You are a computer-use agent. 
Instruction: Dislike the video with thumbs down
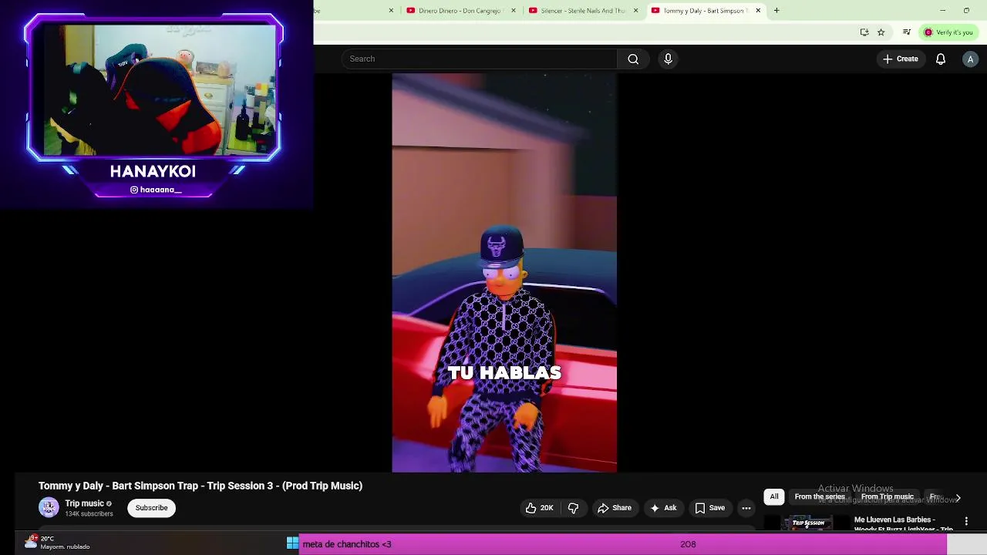573,508
